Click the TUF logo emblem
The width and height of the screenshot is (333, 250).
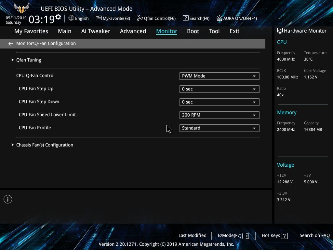21,8
